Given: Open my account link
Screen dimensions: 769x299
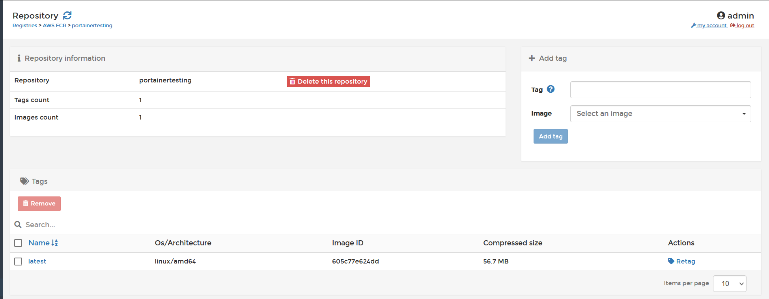Looking at the screenshot, I should [709, 26].
